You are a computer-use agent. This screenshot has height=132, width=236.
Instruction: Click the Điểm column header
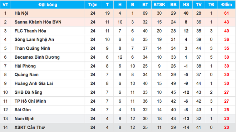coord(226,5)
